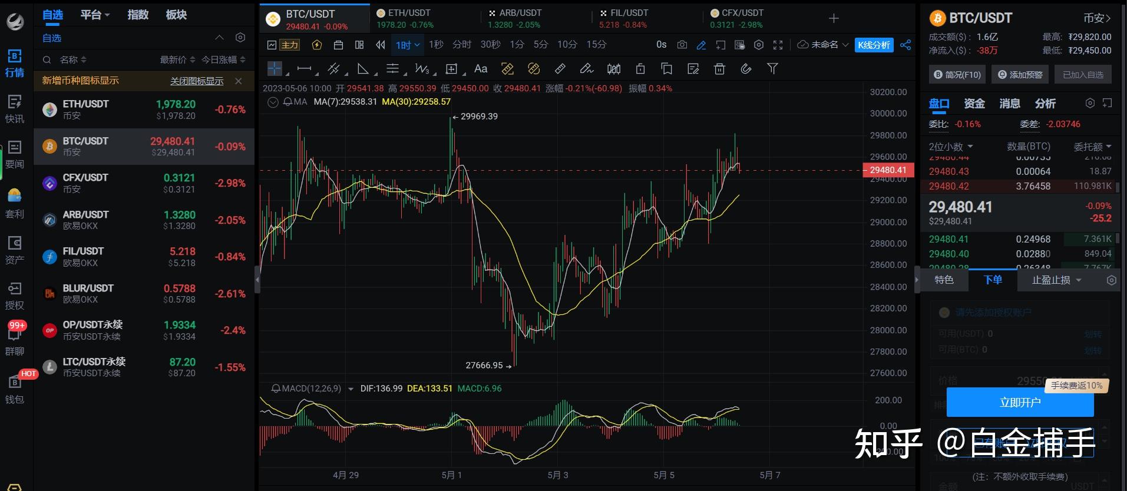
Task: Click the camera screenshot icon
Action: [x=682, y=45]
